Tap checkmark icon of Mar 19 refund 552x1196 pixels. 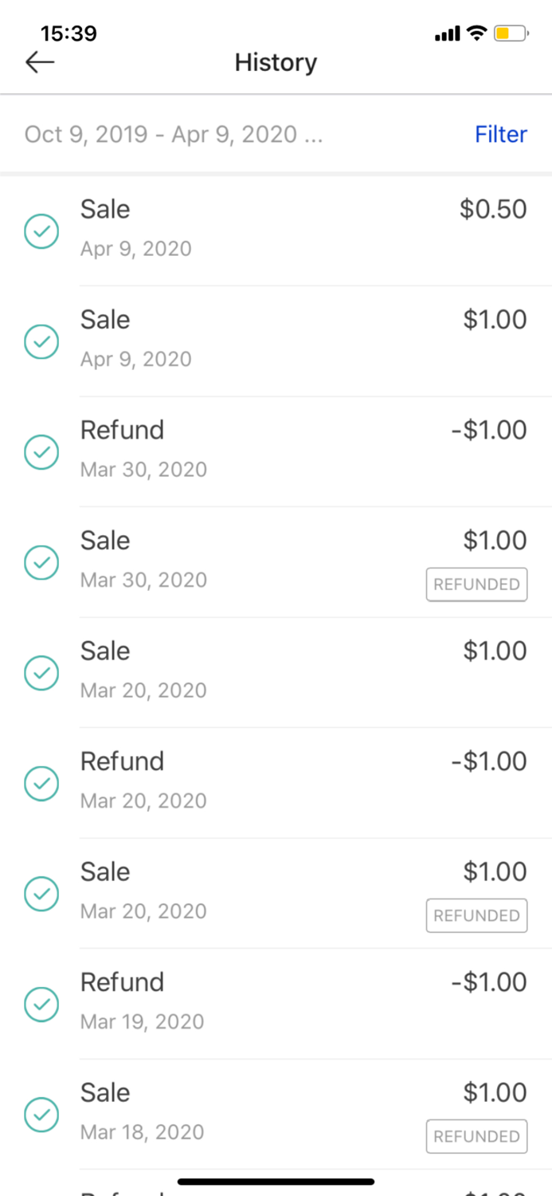point(41,1005)
